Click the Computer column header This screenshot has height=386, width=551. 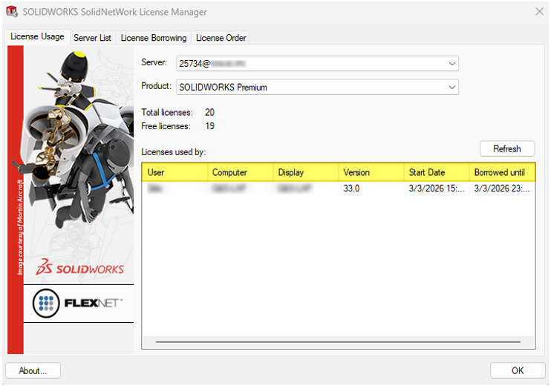240,172
